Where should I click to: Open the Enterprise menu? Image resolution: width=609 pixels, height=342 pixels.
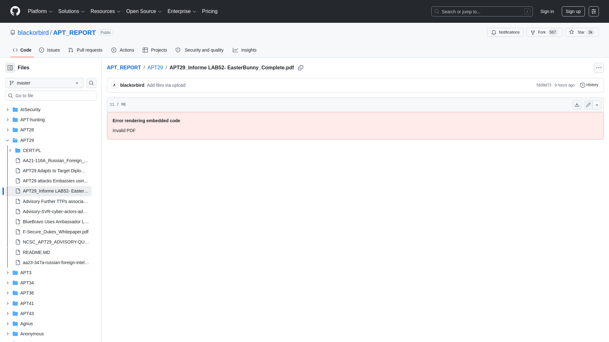tap(182, 11)
